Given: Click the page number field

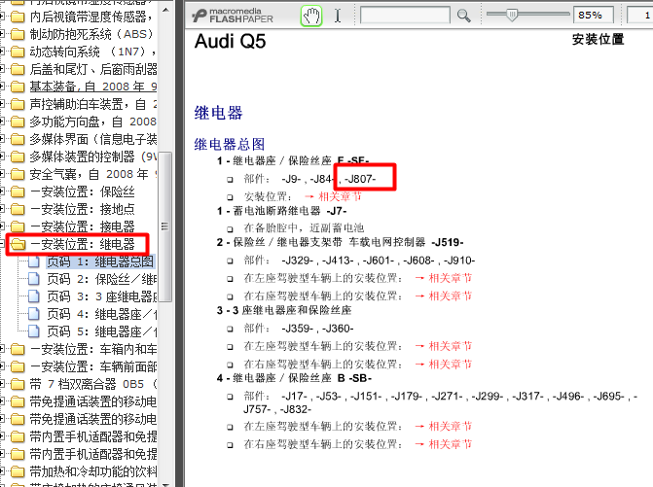Looking at the screenshot, I should [x=640, y=16].
